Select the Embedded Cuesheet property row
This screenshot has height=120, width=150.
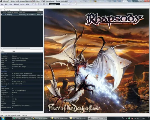(x=22, y=107)
